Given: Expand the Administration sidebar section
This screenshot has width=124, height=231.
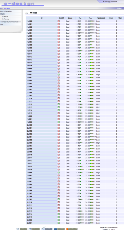Looking at the screenshot, I should click(6, 11).
